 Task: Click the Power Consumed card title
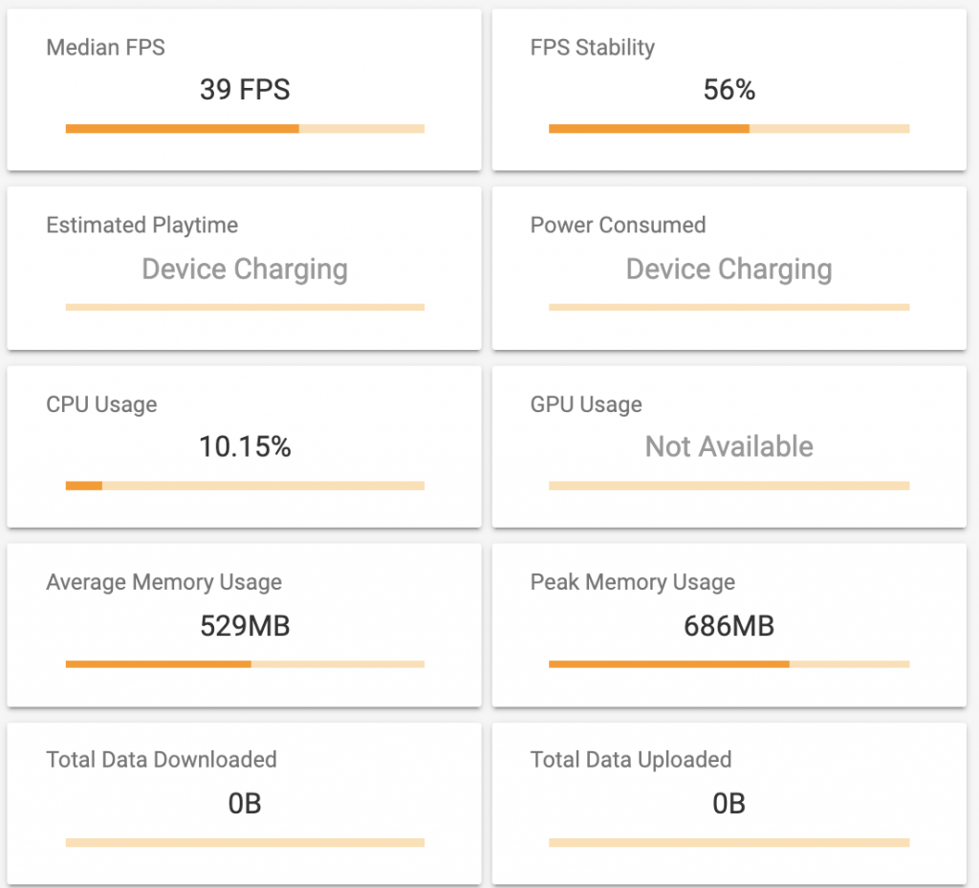pos(618,226)
